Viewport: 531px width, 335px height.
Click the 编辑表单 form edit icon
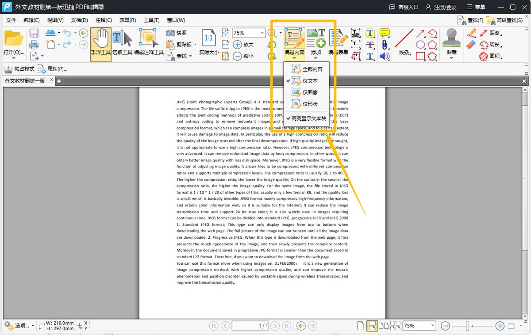339,43
